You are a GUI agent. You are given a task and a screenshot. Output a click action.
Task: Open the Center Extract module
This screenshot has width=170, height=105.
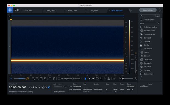(147, 34)
